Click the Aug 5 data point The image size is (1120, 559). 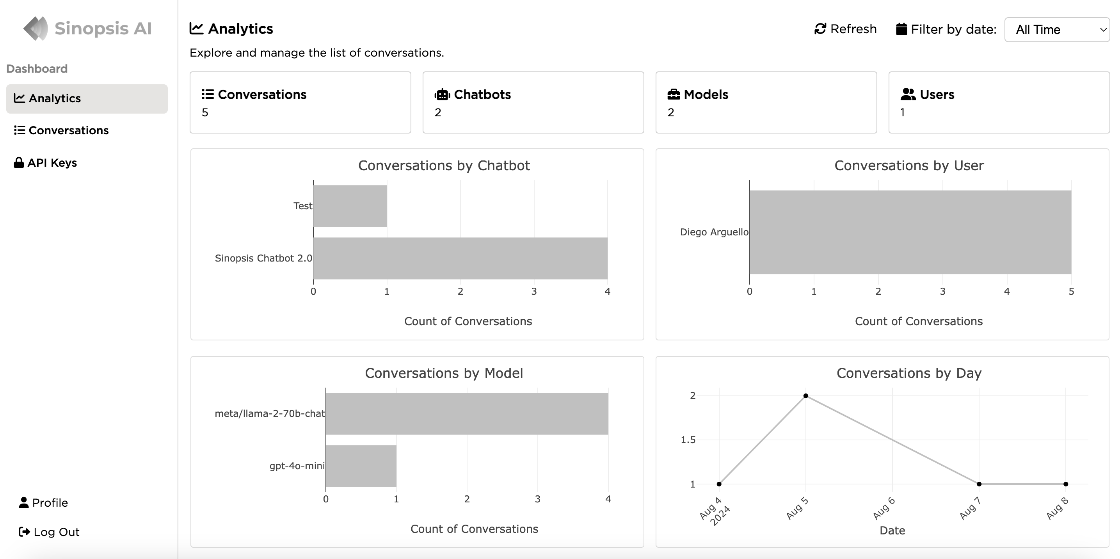tap(805, 396)
